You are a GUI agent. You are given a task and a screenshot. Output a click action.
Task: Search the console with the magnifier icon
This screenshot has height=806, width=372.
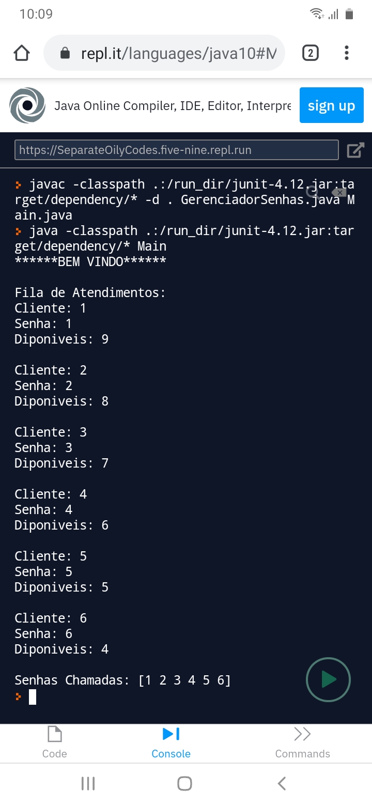[312, 192]
